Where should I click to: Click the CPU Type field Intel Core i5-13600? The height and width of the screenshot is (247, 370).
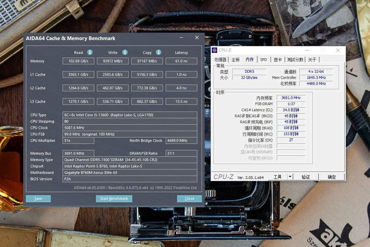tap(130, 115)
